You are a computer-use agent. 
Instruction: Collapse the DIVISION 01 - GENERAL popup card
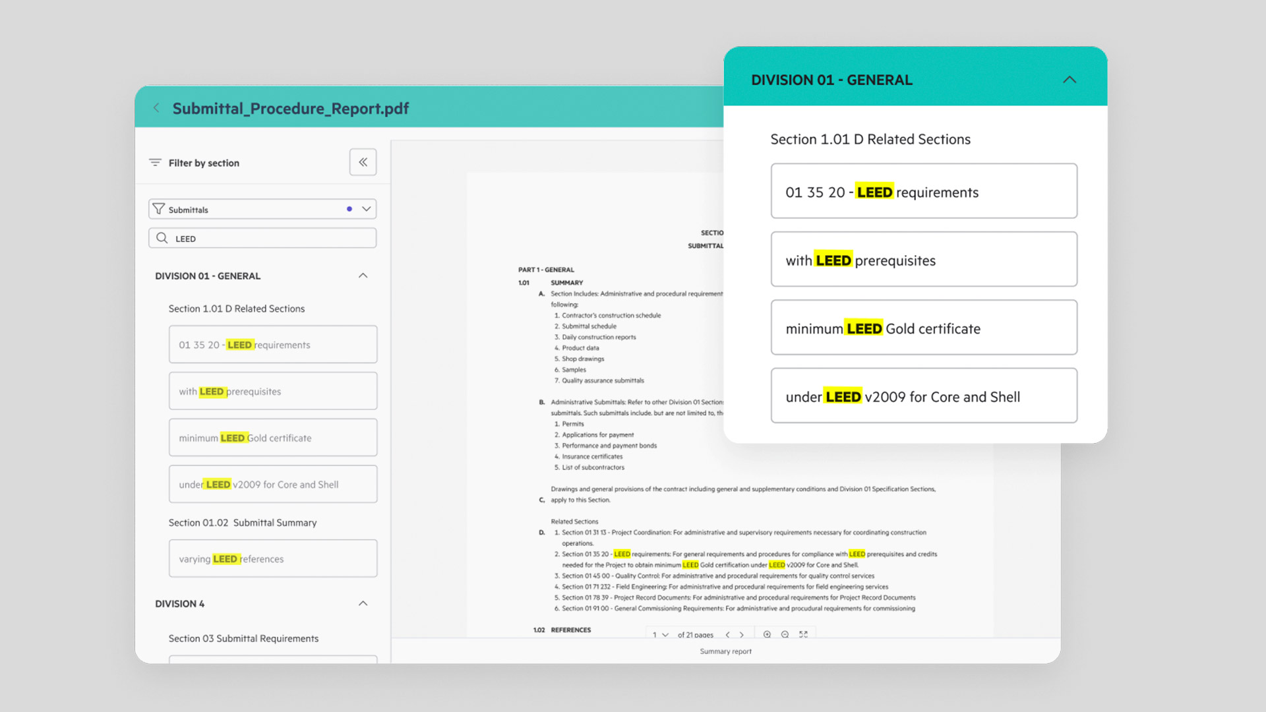pyautogui.click(x=1069, y=80)
